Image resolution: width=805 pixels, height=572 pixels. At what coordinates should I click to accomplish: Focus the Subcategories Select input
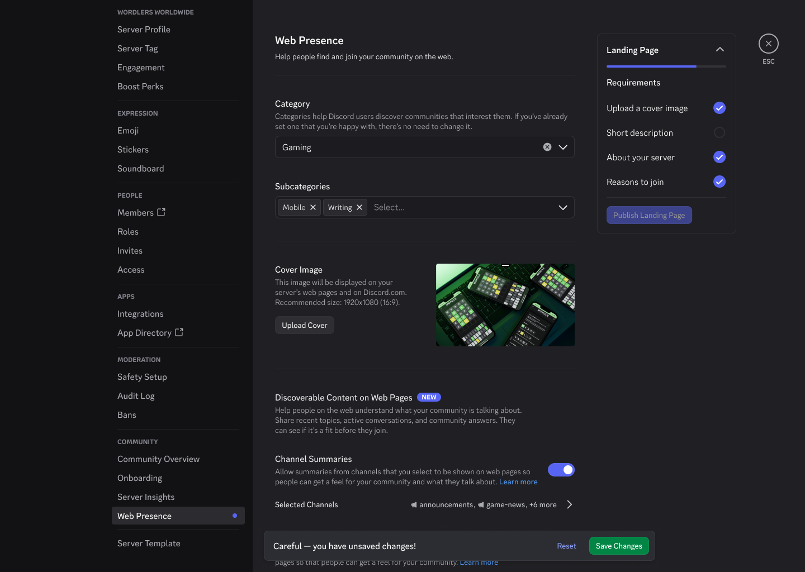462,207
